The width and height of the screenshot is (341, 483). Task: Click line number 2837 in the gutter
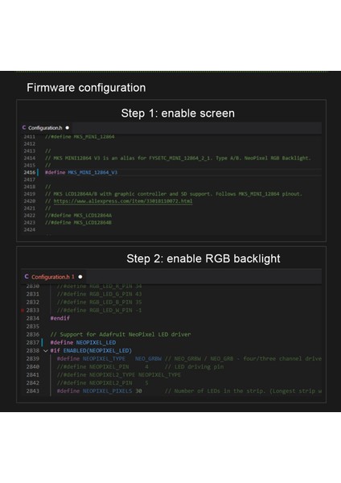pyautogui.click(x=33, y=343)
